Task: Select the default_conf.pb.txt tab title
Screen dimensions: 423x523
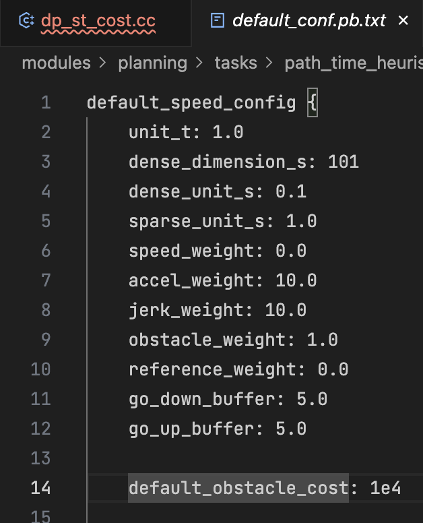Action: 308,21
